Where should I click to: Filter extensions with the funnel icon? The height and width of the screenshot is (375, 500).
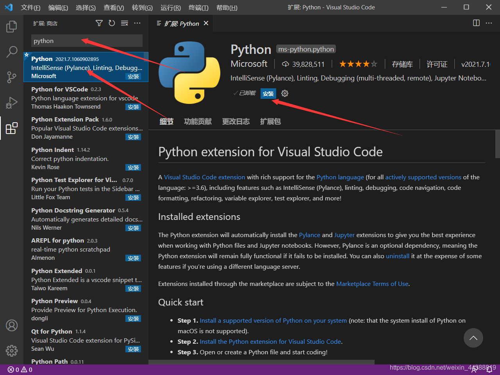tap(99, 23)
